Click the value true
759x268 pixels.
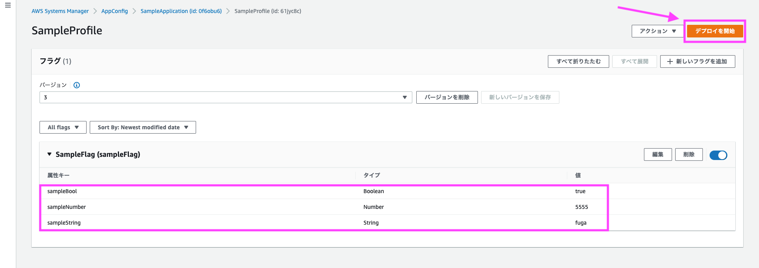coord(580,191)
